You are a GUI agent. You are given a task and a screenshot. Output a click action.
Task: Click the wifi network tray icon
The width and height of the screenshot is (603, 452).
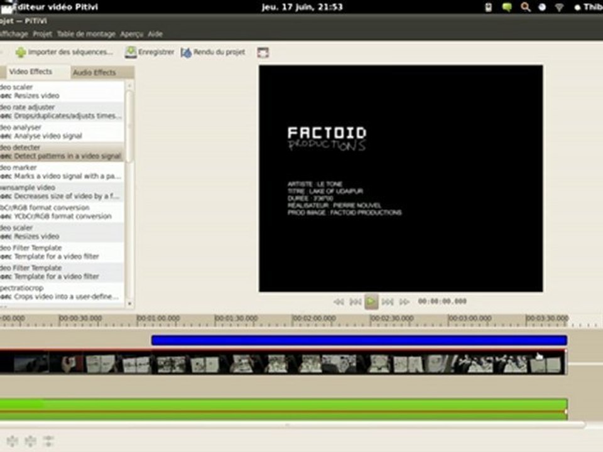coord(559,8)
